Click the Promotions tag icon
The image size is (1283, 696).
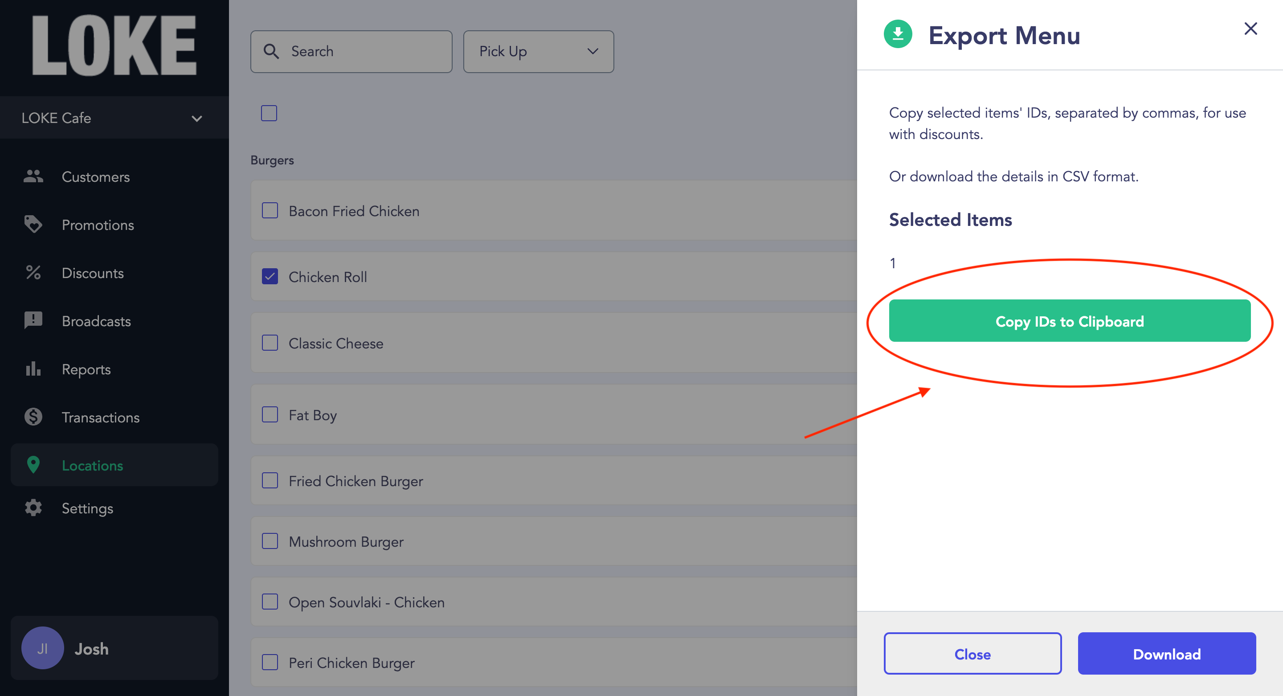[x=33, y=224]
